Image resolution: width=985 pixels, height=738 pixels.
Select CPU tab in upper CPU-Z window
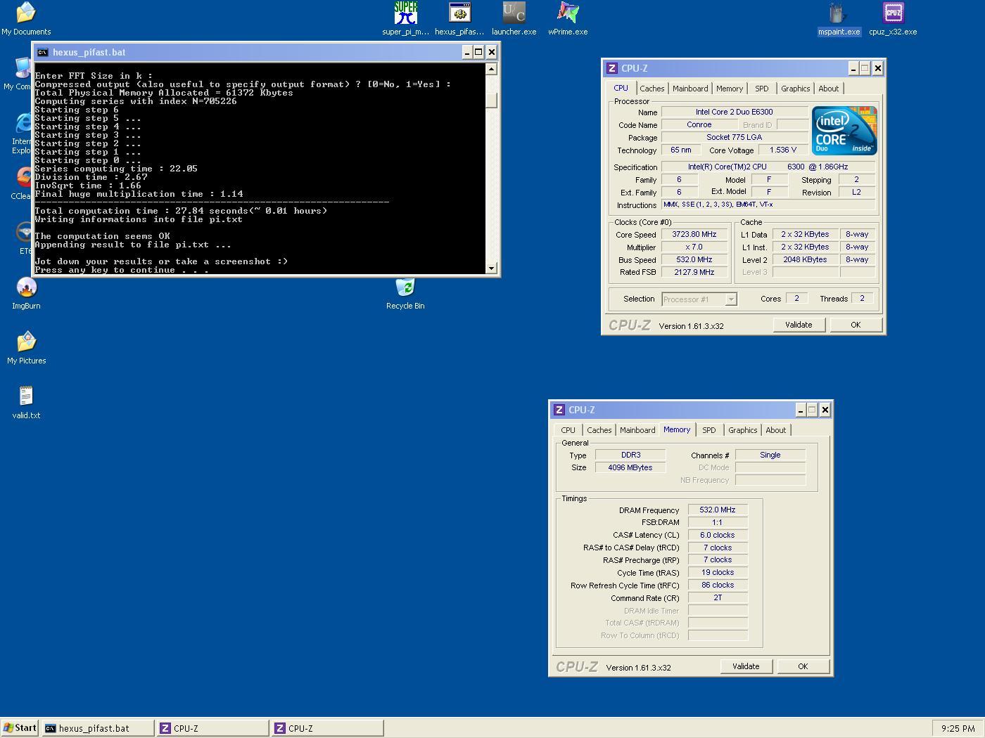click(x=621, y=88)
